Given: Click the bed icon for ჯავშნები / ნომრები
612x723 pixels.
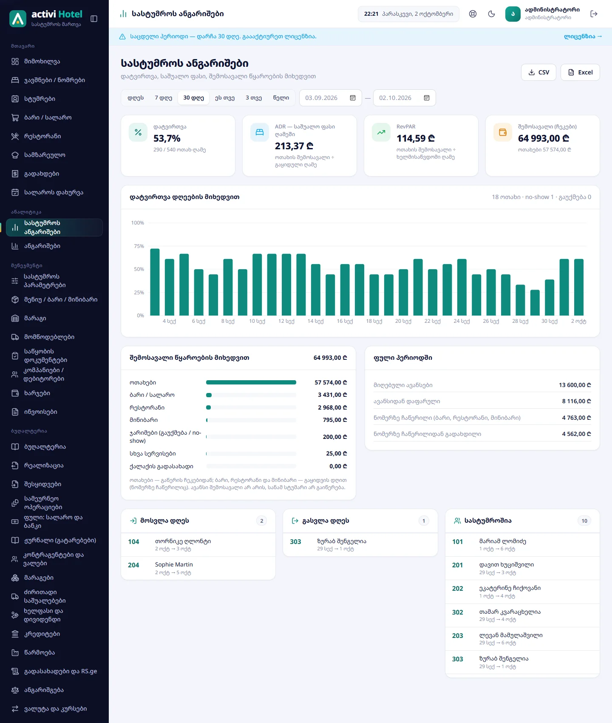Looking at the screenshot, I should [x=15, y=80].
